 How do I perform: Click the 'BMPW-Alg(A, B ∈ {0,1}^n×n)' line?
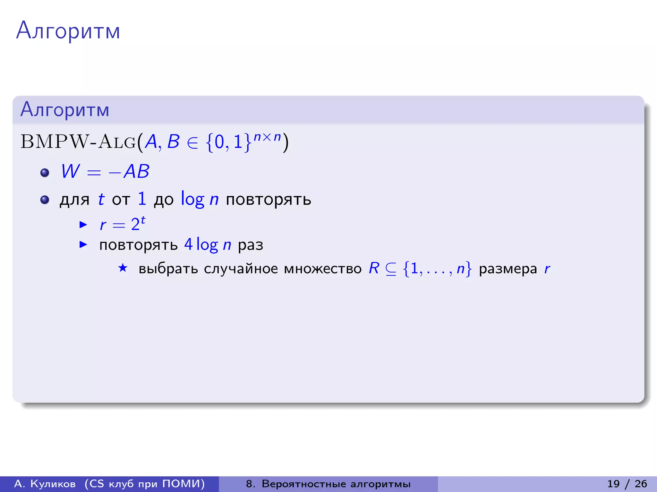155,141
